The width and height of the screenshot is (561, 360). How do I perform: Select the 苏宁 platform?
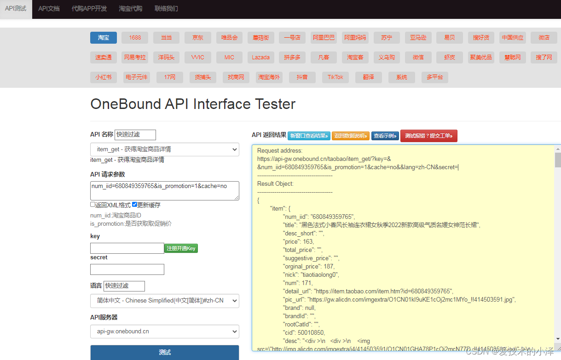click(387, 38)
